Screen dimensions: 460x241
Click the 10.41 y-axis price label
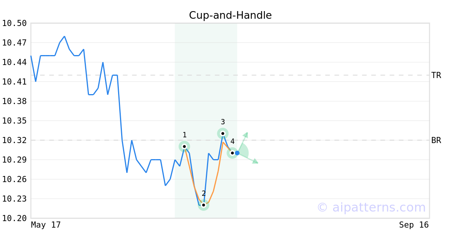tap(15, 82)
